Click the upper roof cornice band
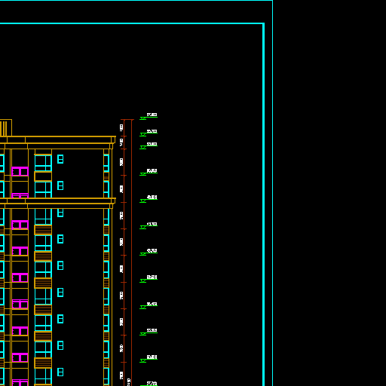Screen dimensions: 386x386 (58, 142)
